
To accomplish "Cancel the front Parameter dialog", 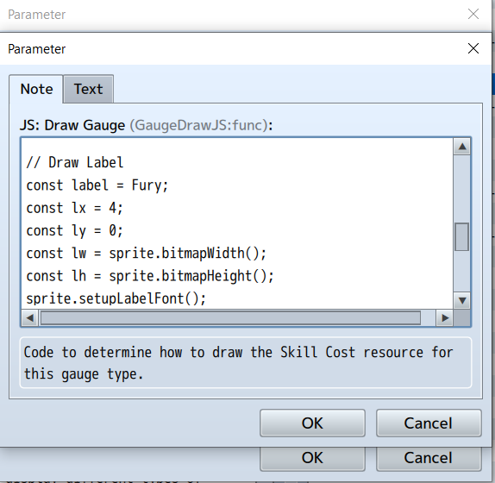I will [x=429, y=423].
